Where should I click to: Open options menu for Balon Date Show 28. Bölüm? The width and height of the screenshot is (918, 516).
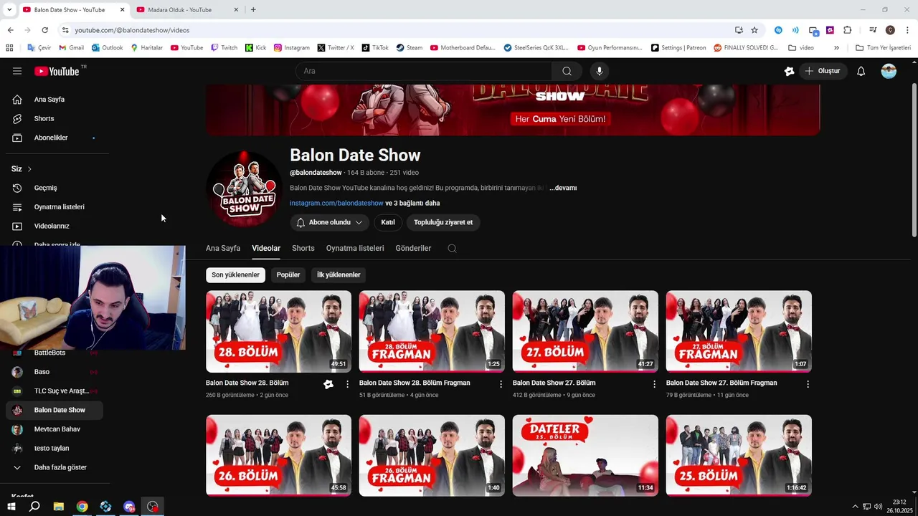pos(347,384)
